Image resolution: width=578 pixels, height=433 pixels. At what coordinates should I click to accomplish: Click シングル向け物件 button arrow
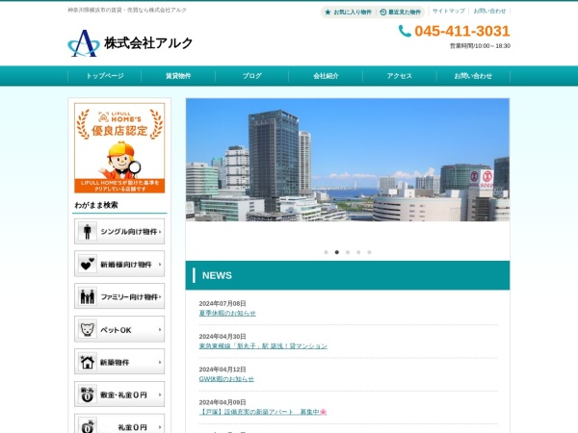(x=160, y=232)
